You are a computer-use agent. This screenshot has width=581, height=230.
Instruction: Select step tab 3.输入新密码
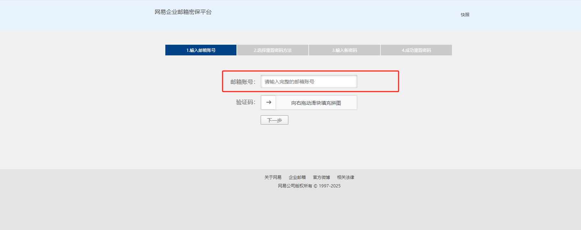pos(345,50)
